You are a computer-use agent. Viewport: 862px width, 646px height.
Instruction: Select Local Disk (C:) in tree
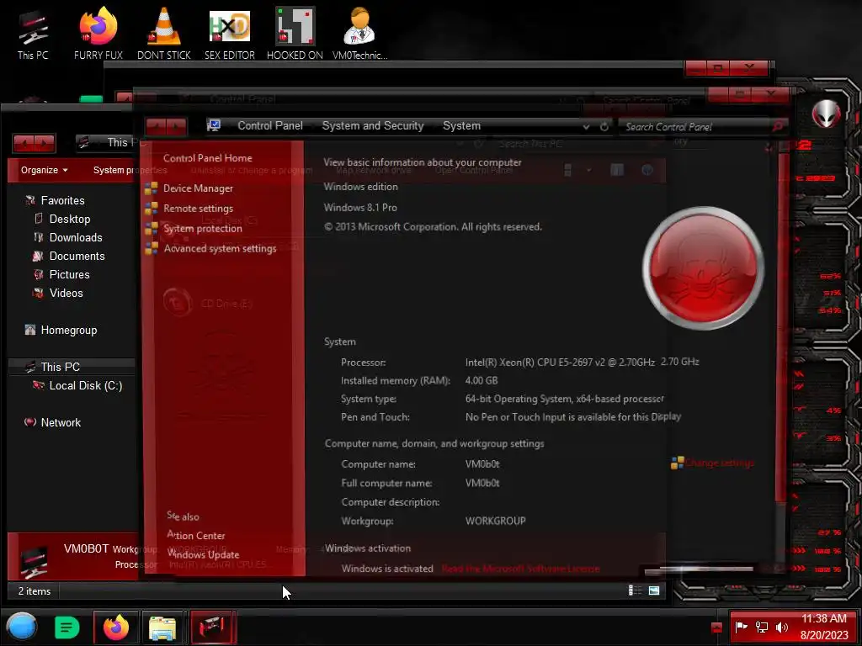point(85,385)
